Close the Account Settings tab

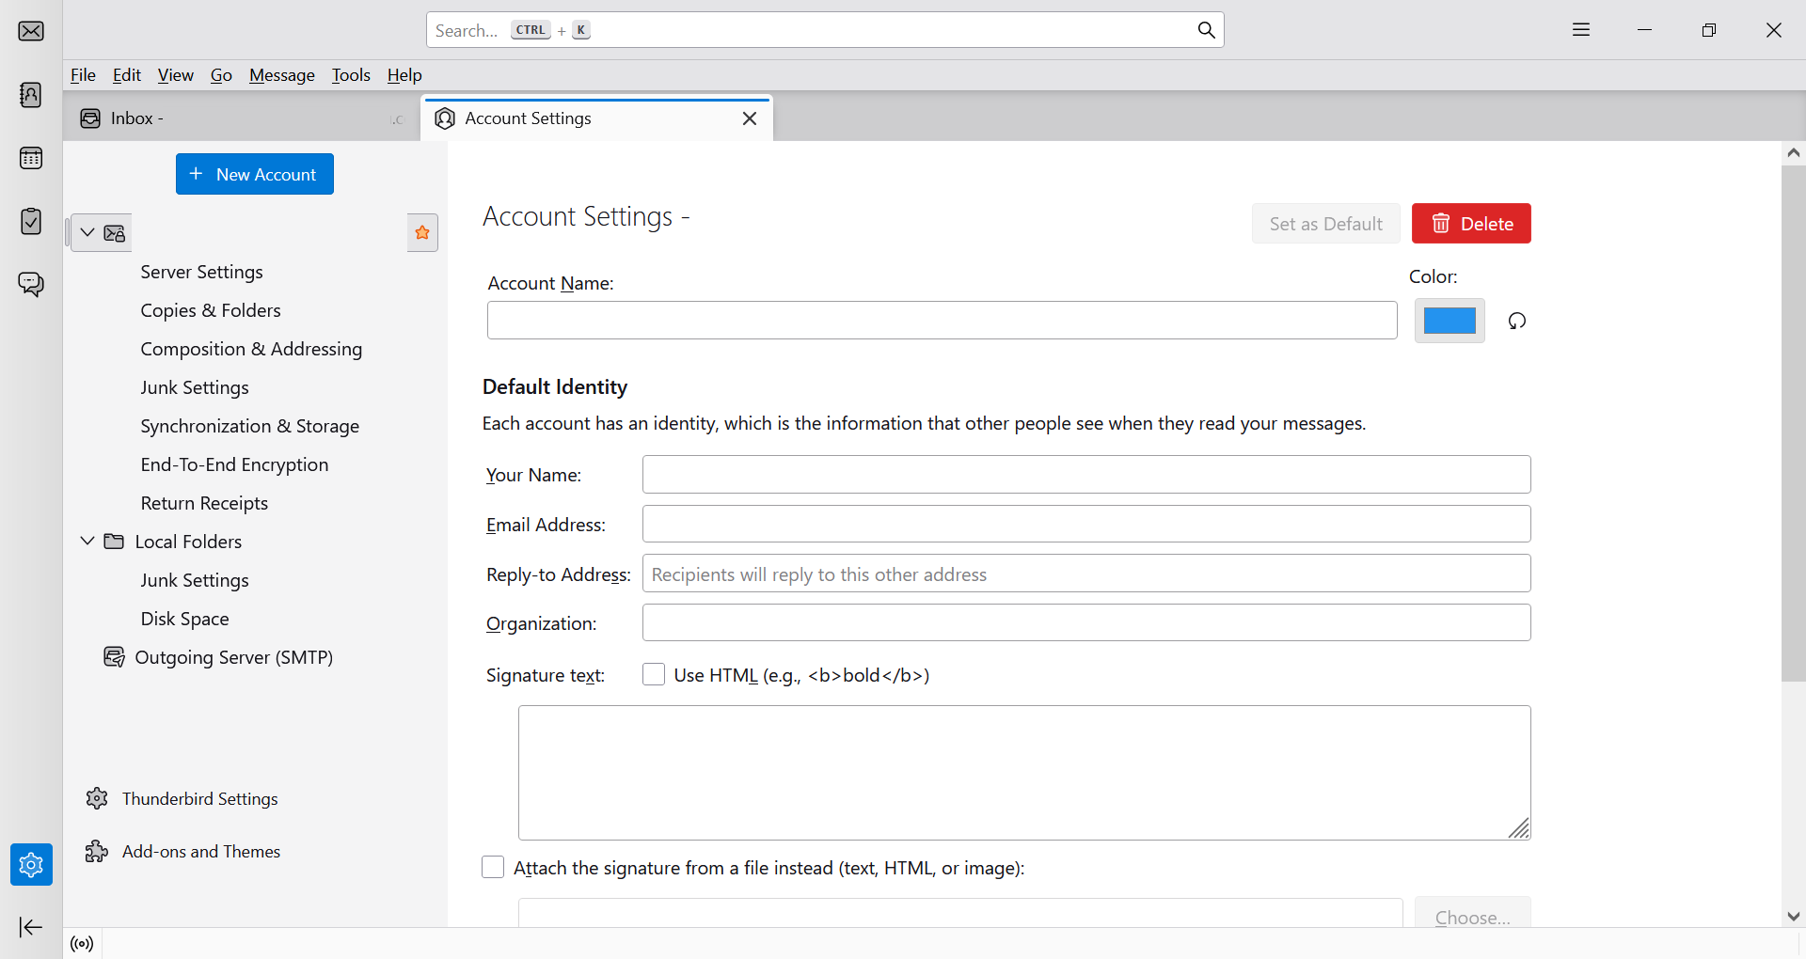(x=750, y=118)
